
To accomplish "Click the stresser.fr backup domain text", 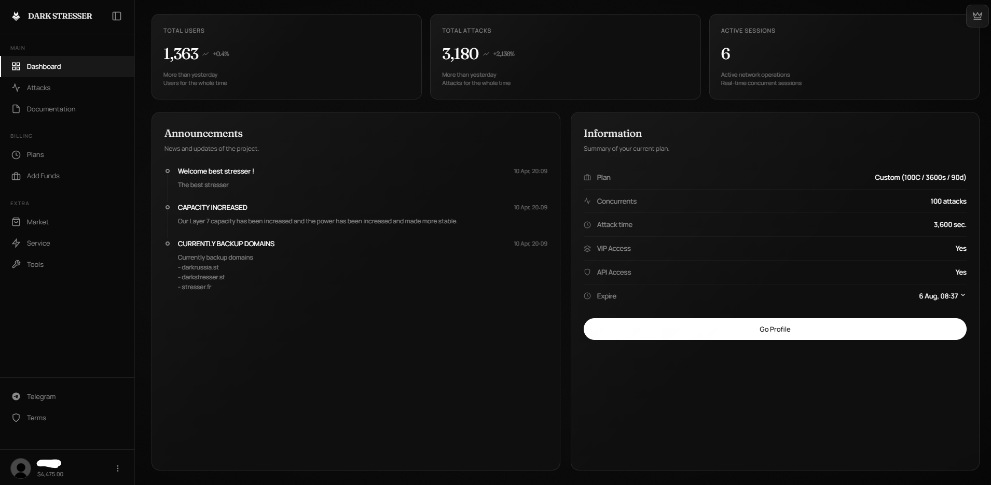I will coord(197,287).
